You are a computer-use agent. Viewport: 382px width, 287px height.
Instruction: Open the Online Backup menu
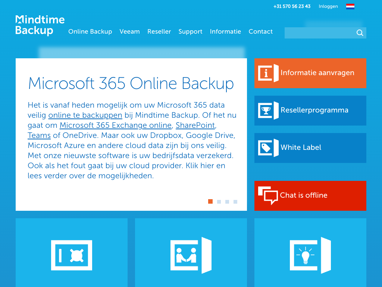tap(90, 31)
